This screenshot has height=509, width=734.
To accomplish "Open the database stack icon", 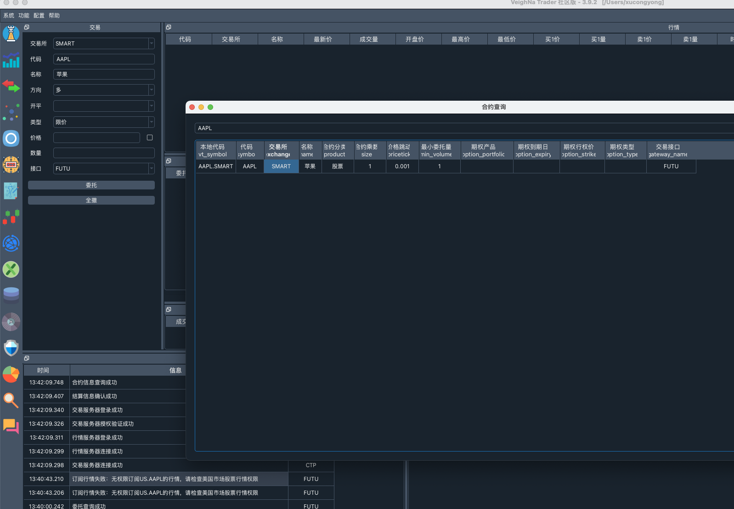I will (11, 296).
